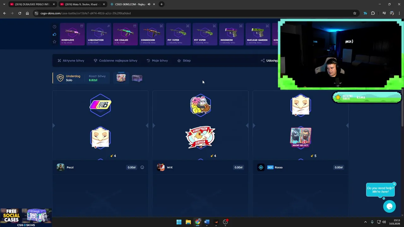
Task: Open the NUCLEAR GARDEN skin drop card
Action: click(258, 34)
